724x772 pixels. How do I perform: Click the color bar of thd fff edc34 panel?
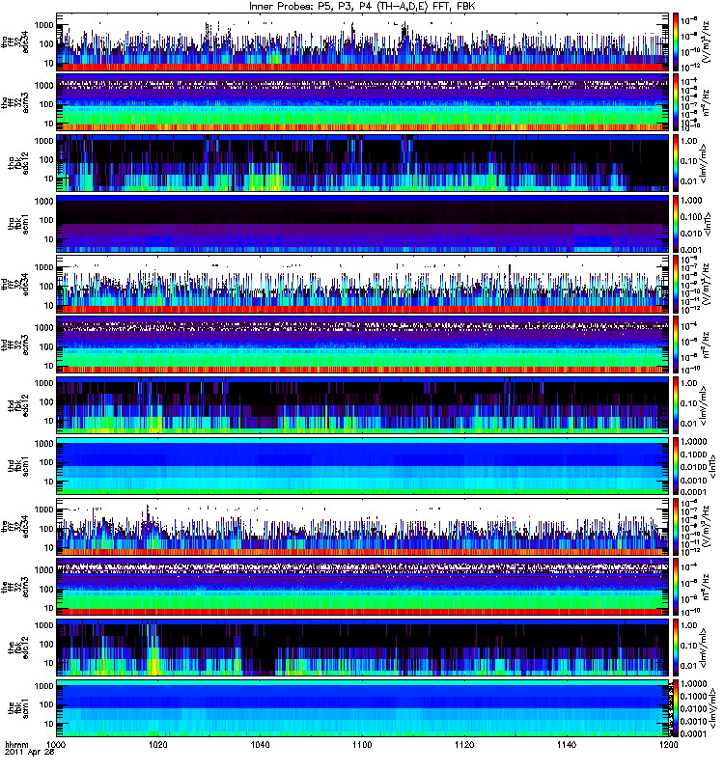pos(677,284)
